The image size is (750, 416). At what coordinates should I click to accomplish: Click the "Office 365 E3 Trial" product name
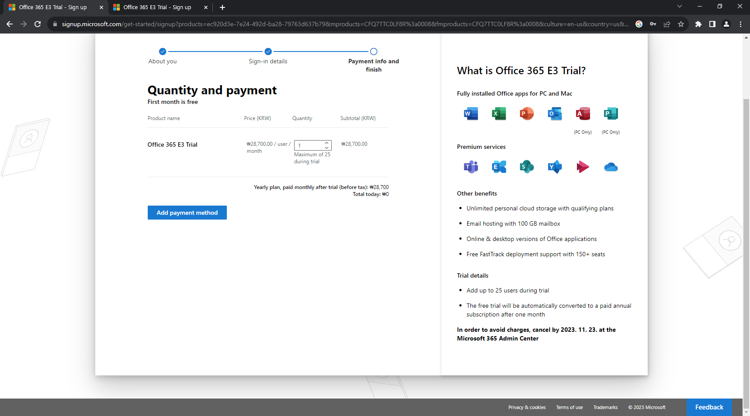click(172, 144)
